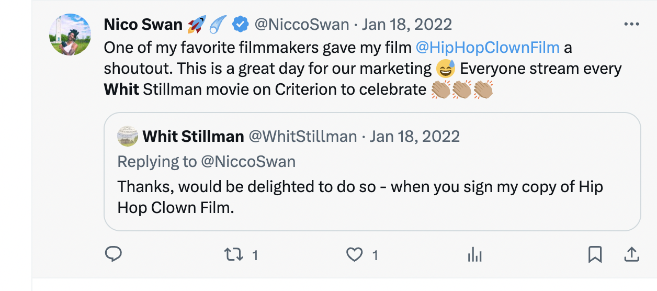Screen dimensions: 657x291
Task: Click the rocket emoji beside Nico Swan
Action: coord(197,24)
